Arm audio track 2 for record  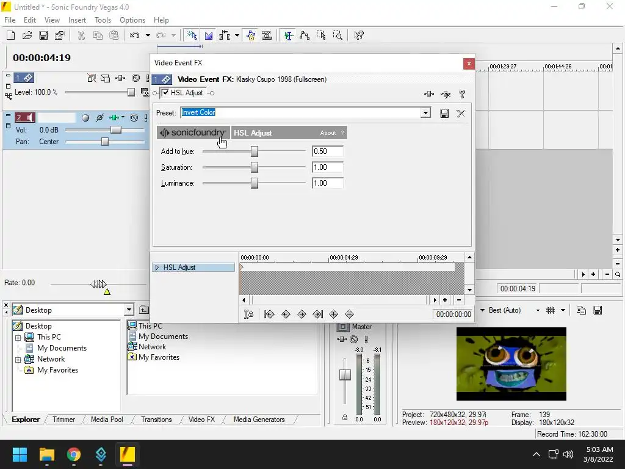point(85,118)
